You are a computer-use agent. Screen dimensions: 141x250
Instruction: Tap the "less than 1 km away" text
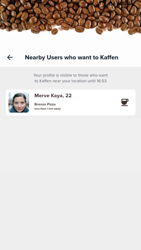[x=48, y=109]
